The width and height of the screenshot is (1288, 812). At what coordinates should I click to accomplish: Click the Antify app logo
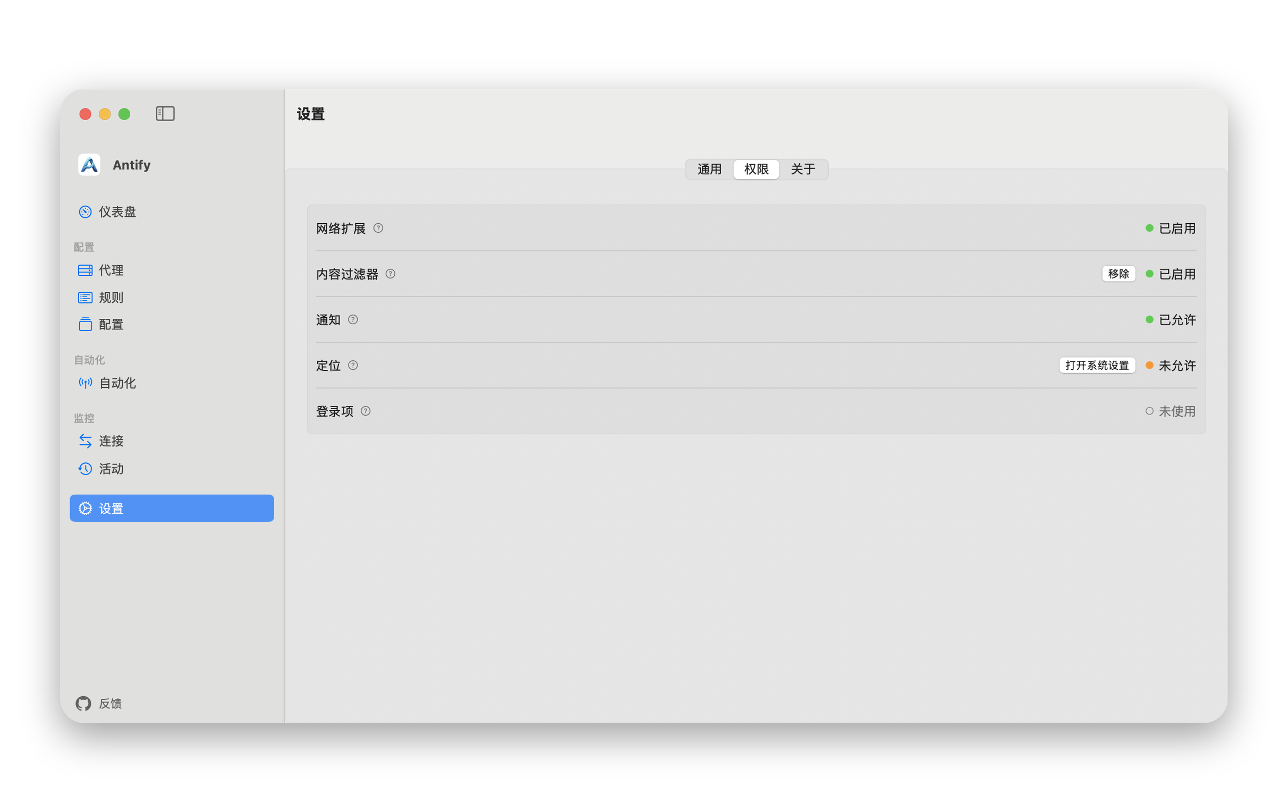89,165
